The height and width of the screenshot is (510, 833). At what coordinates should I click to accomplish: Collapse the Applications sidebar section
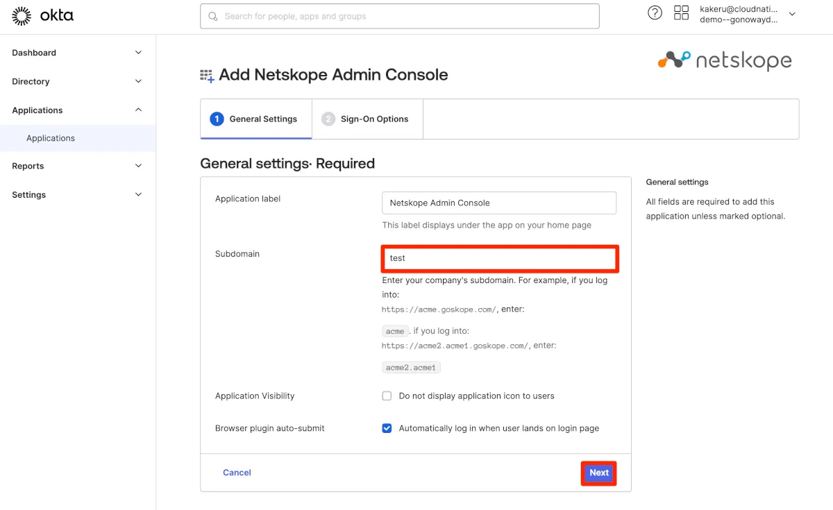[138, 110]
